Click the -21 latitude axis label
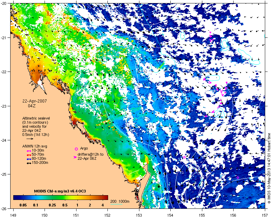272x218 pixels. 4,37
